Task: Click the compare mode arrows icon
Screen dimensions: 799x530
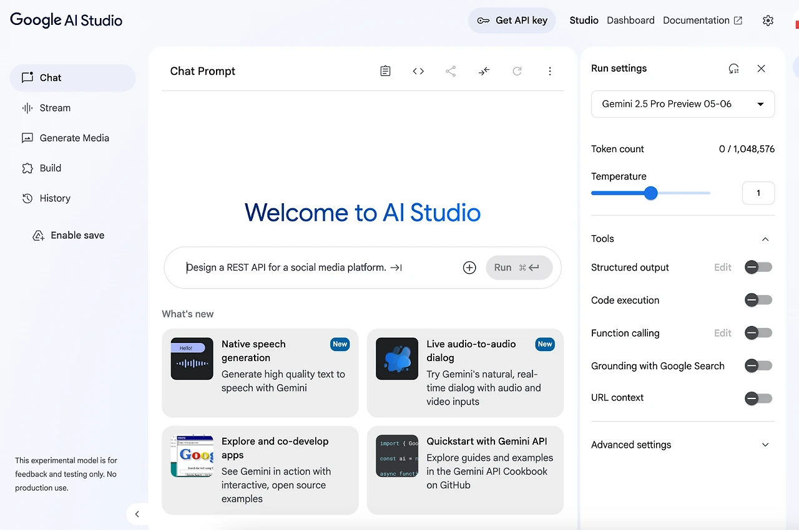Action: pyautogui.click(x=484, y=71)
